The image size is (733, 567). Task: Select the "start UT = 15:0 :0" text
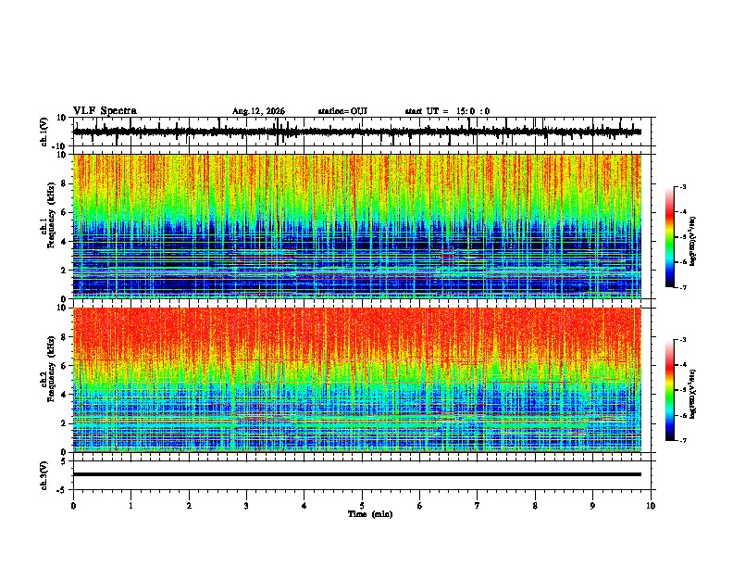click(447, 111)
